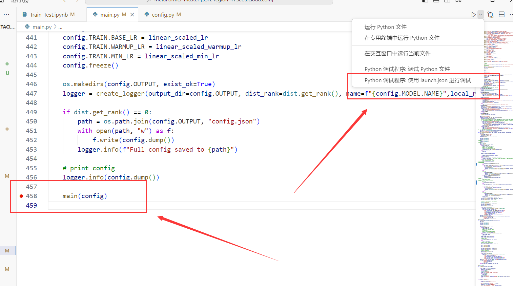513x286 pixels.
Task: Click the Run Python File play icon
Action: point(473,15)
